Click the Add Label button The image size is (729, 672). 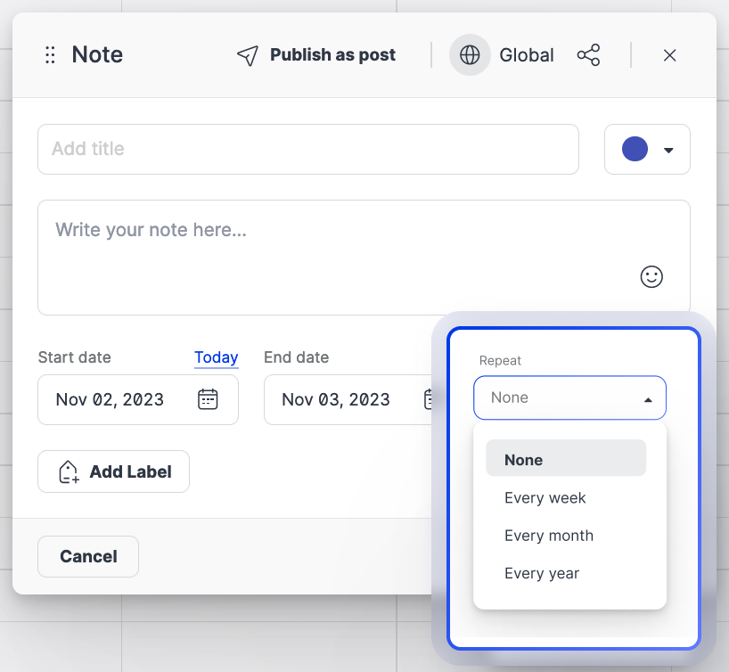tap(113, 471)
